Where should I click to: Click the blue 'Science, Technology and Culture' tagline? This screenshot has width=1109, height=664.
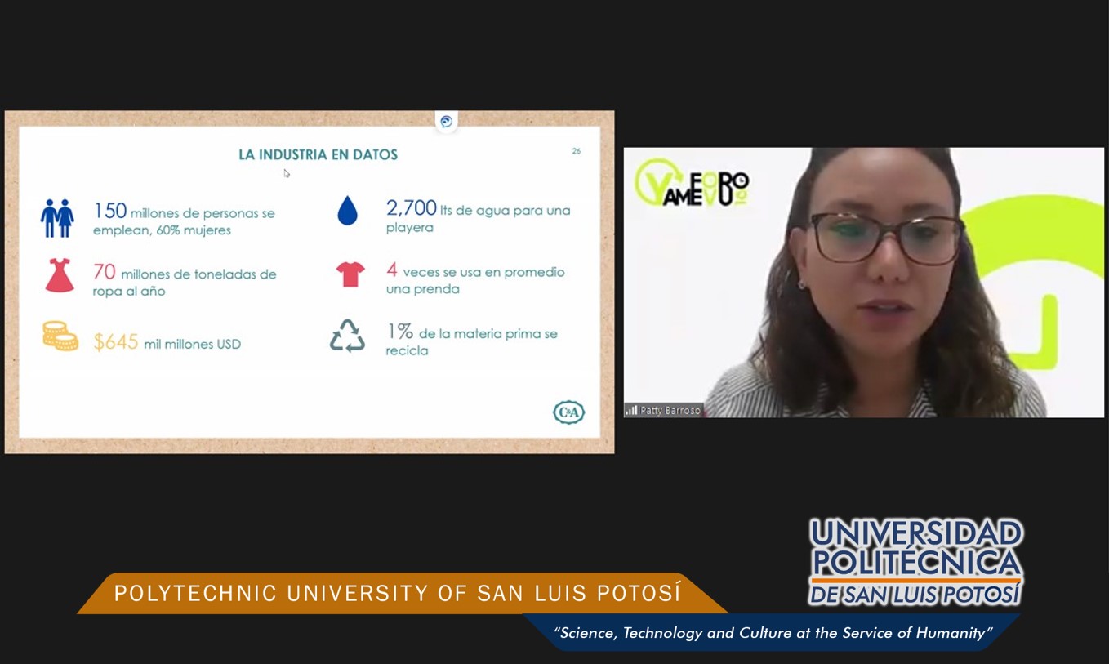click(772, 633)
